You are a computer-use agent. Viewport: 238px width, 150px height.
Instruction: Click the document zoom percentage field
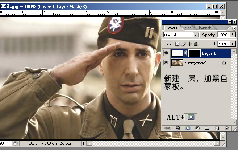(x=5, y=143)
